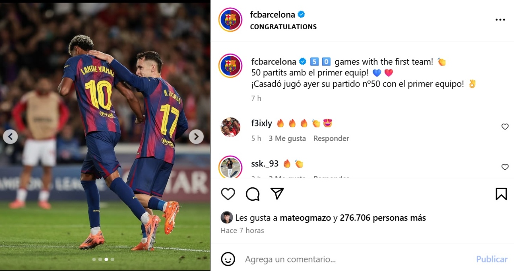Open fcbarcelona profile from the header username
Image resolution: width=514 pixels, height=271 pixels.
pos(272,15)
